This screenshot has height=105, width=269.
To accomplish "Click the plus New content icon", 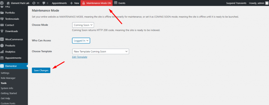I will coord(72,3).
